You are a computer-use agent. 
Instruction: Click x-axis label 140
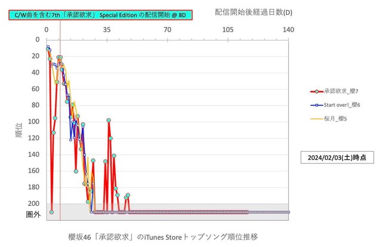tap(288, 30)
